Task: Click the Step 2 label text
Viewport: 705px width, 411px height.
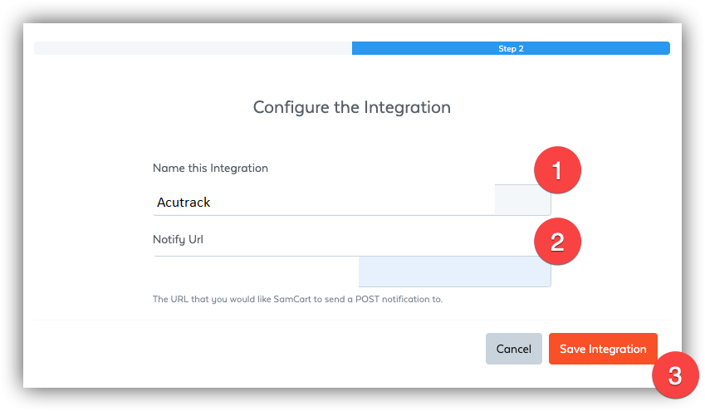Action: pos(511,48)
